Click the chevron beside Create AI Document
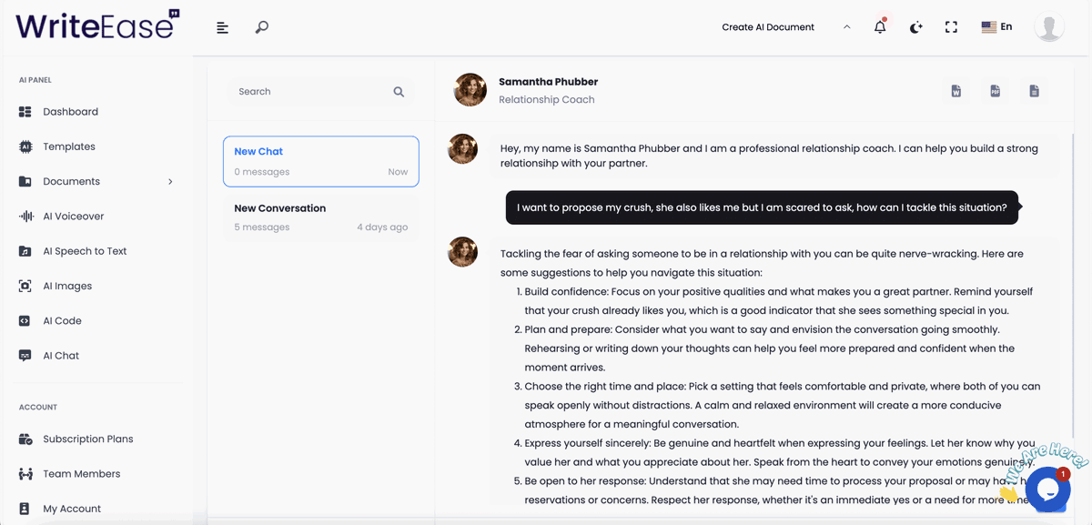The width and height of the screenshot is (1092, 525). coord(847,27)
